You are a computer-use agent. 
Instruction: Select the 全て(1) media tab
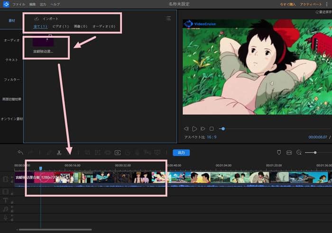(x=40, y=27)
